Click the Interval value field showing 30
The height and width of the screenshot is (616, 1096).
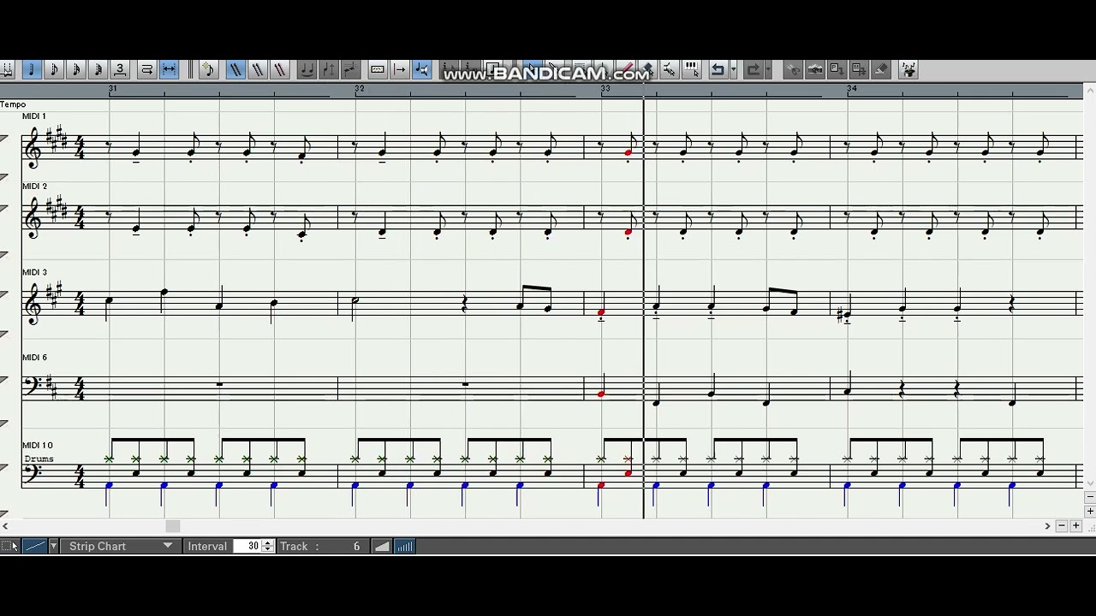(x=247, y=546)
